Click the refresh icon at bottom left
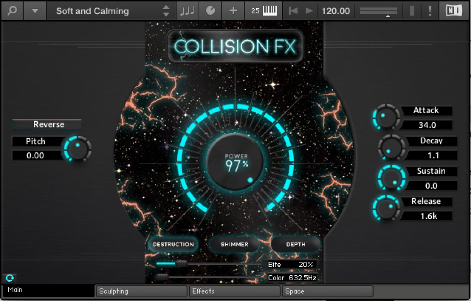Screen dimensions: 471x301 pos(10,278)
